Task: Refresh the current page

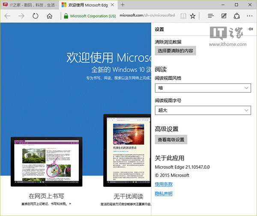Action: [x=36, y=16]
